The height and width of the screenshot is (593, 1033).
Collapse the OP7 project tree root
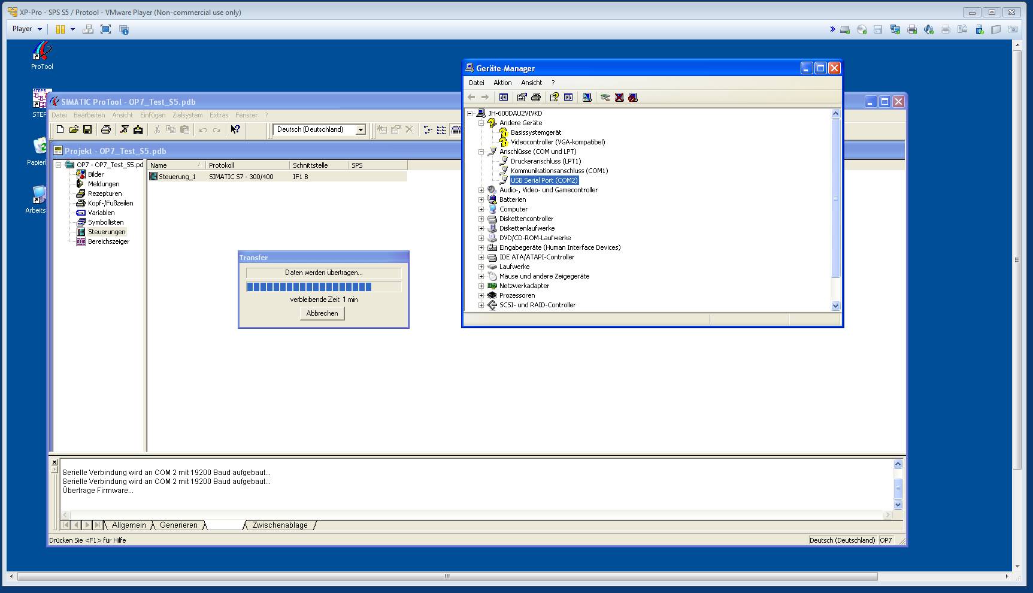tap(59, 165)
